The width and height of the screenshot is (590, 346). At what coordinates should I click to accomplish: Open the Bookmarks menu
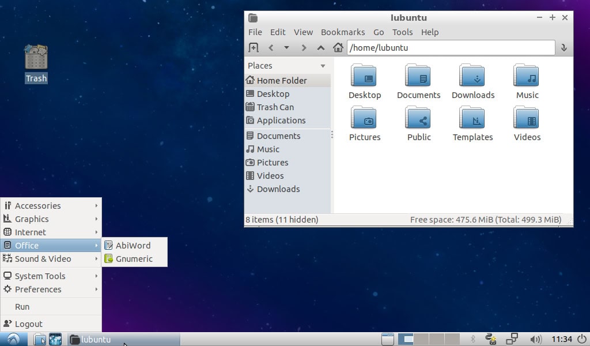click(343, 32)
